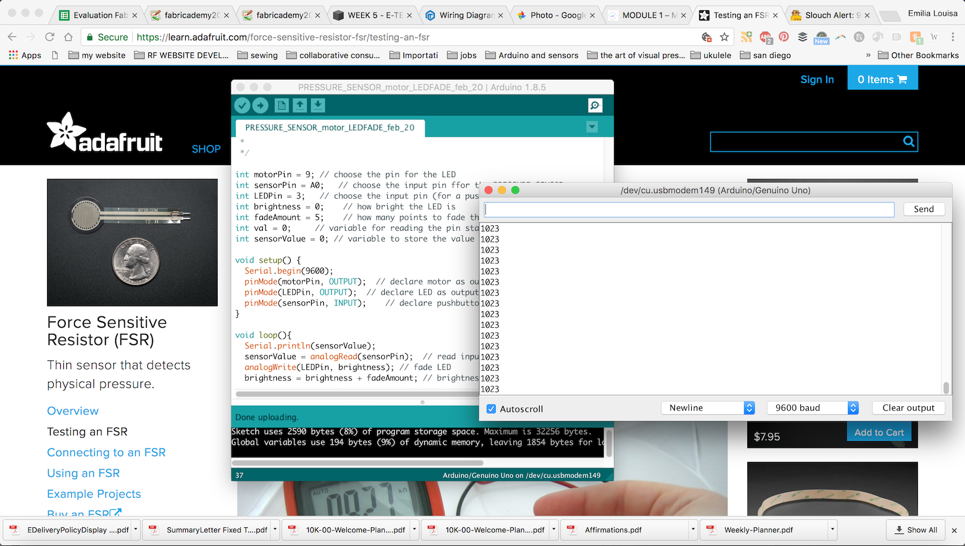Open the Newline line ending dropdown
965x546 pixels.
[708, 408]
